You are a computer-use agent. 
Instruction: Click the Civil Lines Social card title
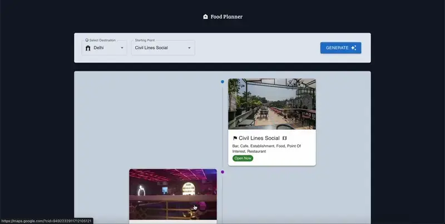tap(259, 138)
